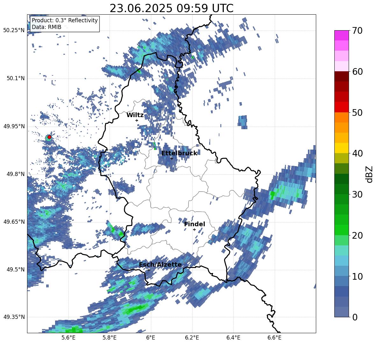This screenshot has width=377, height=344.
Task: Click the dBZ colorbar axis label
Action: click(x=370, y=174)
